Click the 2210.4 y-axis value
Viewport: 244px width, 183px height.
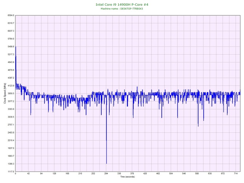pos(11,140)
